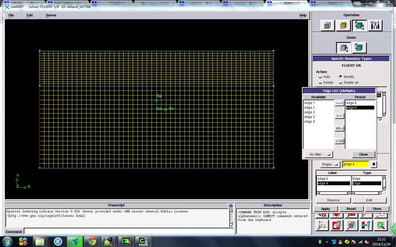This screenshot has width=396, height=247.
Task: Click the <-All button in Edge List
Action: [339, 141]
